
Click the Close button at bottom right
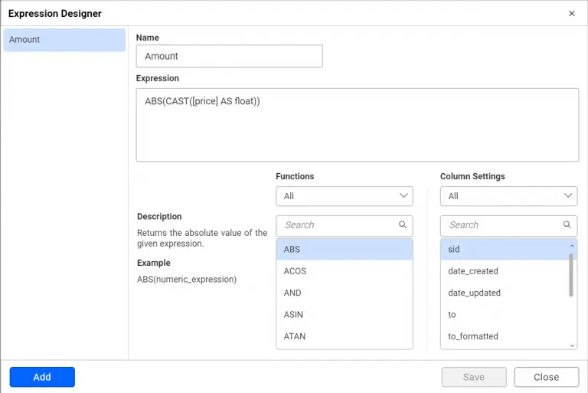pyautogui.click(x=546, y=377)
